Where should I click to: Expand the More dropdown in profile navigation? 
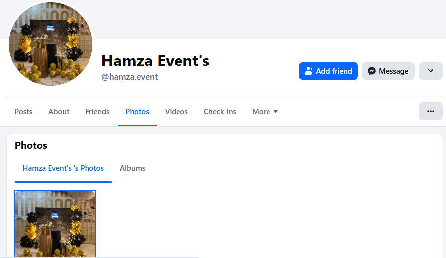[265, 112]
